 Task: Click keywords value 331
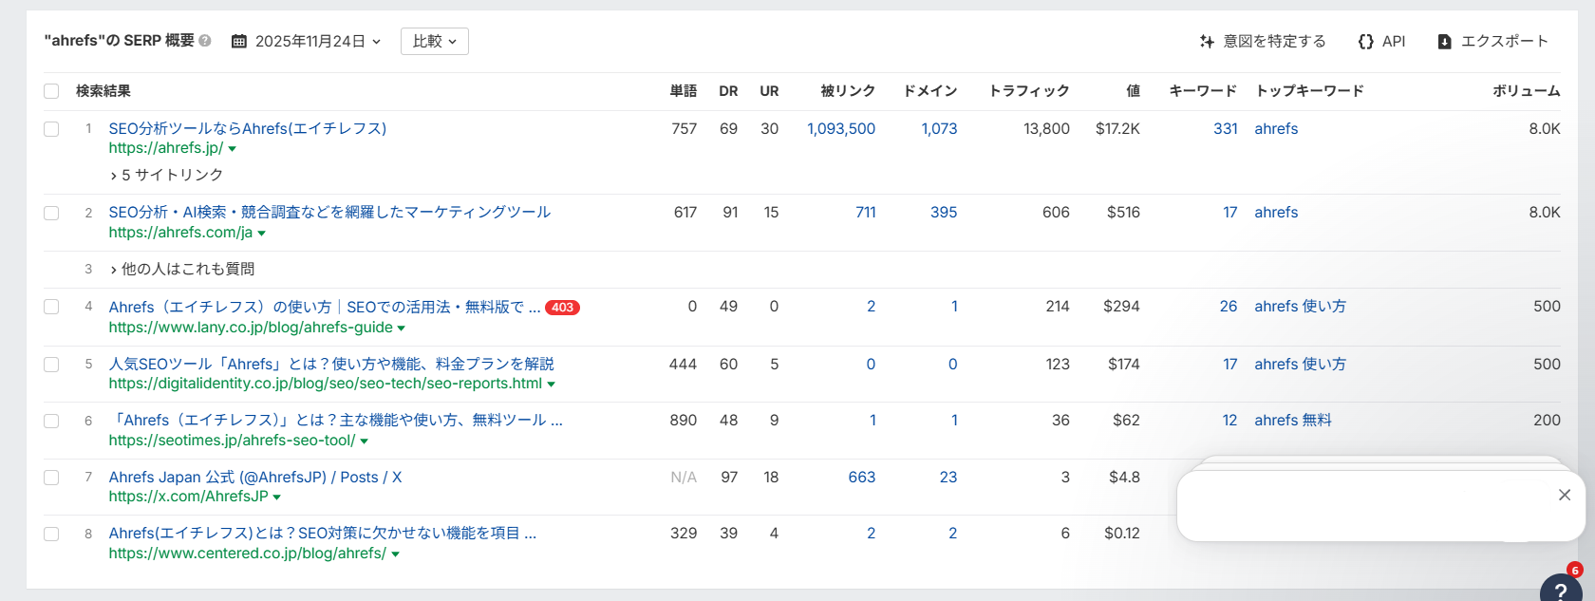(1226, 128)
